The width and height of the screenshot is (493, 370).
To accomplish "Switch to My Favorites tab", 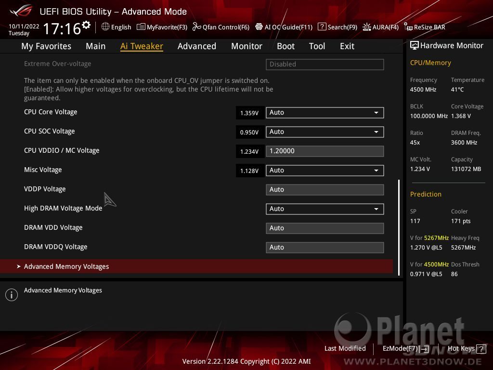I will (x=46, y=46).
